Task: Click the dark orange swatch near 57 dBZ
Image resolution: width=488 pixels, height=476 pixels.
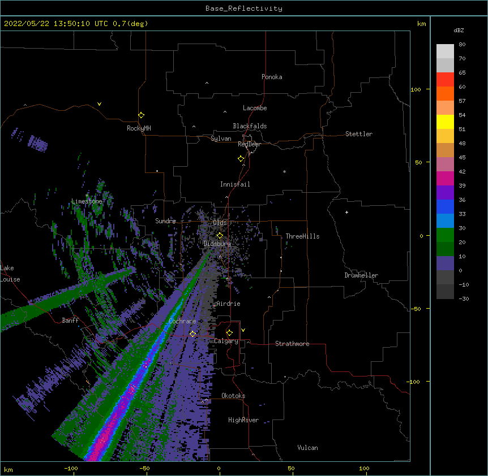Action: point(445,93)
